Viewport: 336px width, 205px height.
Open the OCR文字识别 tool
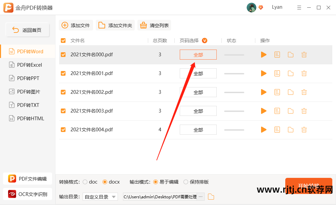pyautogui.click(x=27, y=194)
